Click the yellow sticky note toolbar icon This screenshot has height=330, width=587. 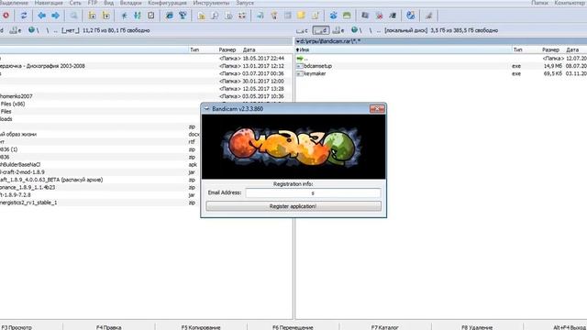click(302, 16)
